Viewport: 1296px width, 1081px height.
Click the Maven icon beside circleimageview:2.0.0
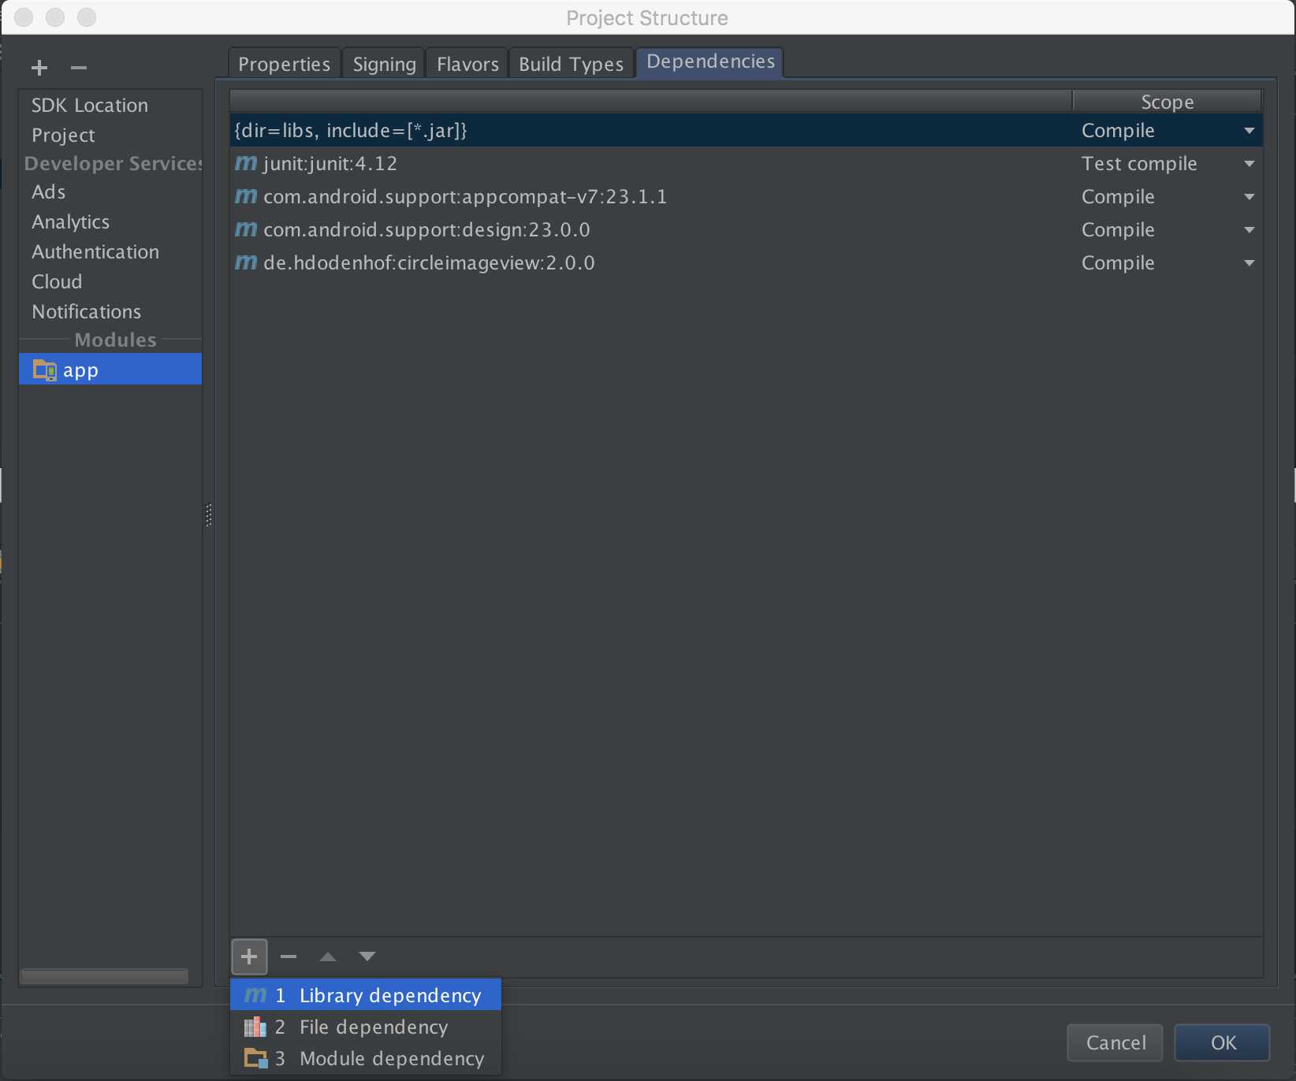point(246,262)
